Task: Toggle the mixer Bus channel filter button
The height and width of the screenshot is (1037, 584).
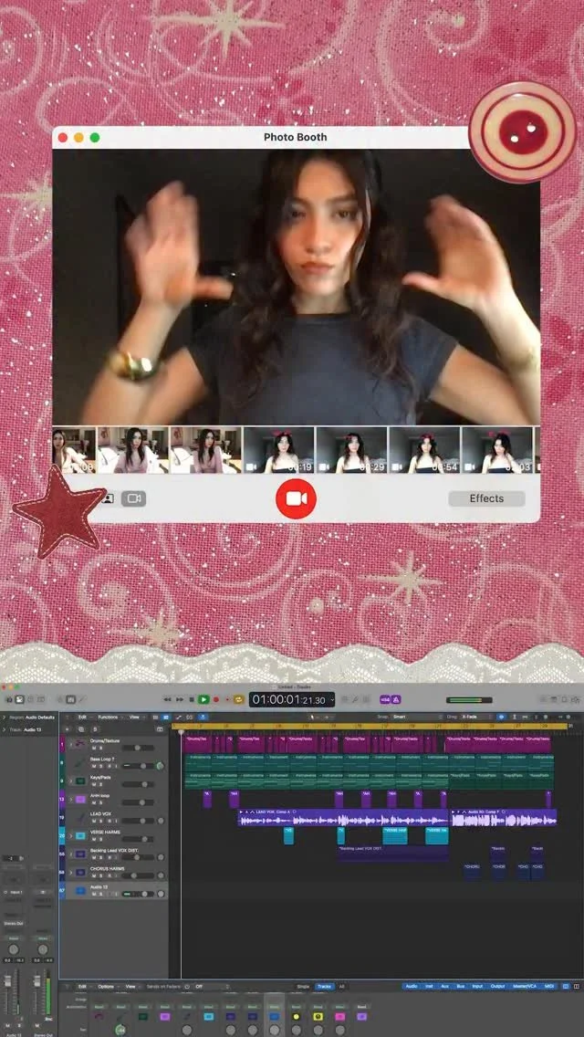Action: (460, 986)
